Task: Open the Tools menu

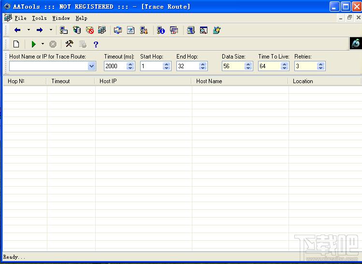Action: (x=39, y=18)
